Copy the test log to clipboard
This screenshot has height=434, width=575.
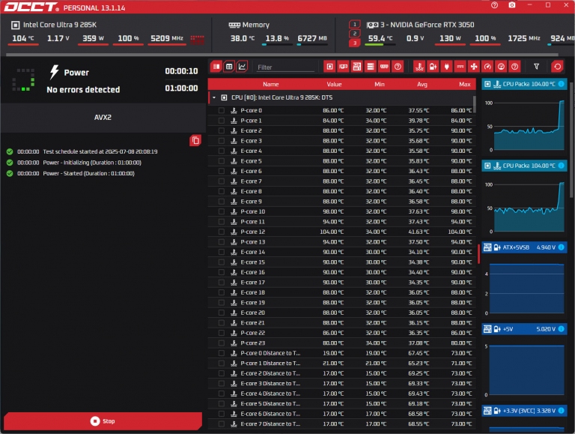point(195,140)
